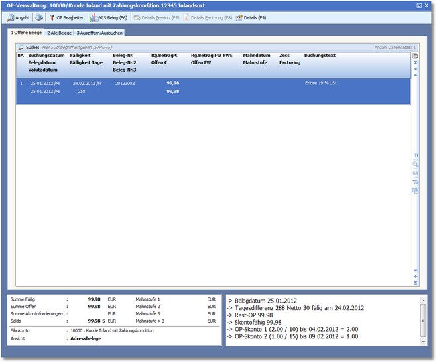Open the Auszifern/Ausbuchen tab
Screen dimensions: 437x363
pos(99,33)
